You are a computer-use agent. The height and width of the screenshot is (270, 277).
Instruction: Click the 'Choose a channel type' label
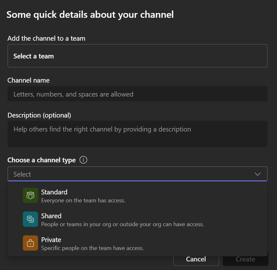coord(41,160)
